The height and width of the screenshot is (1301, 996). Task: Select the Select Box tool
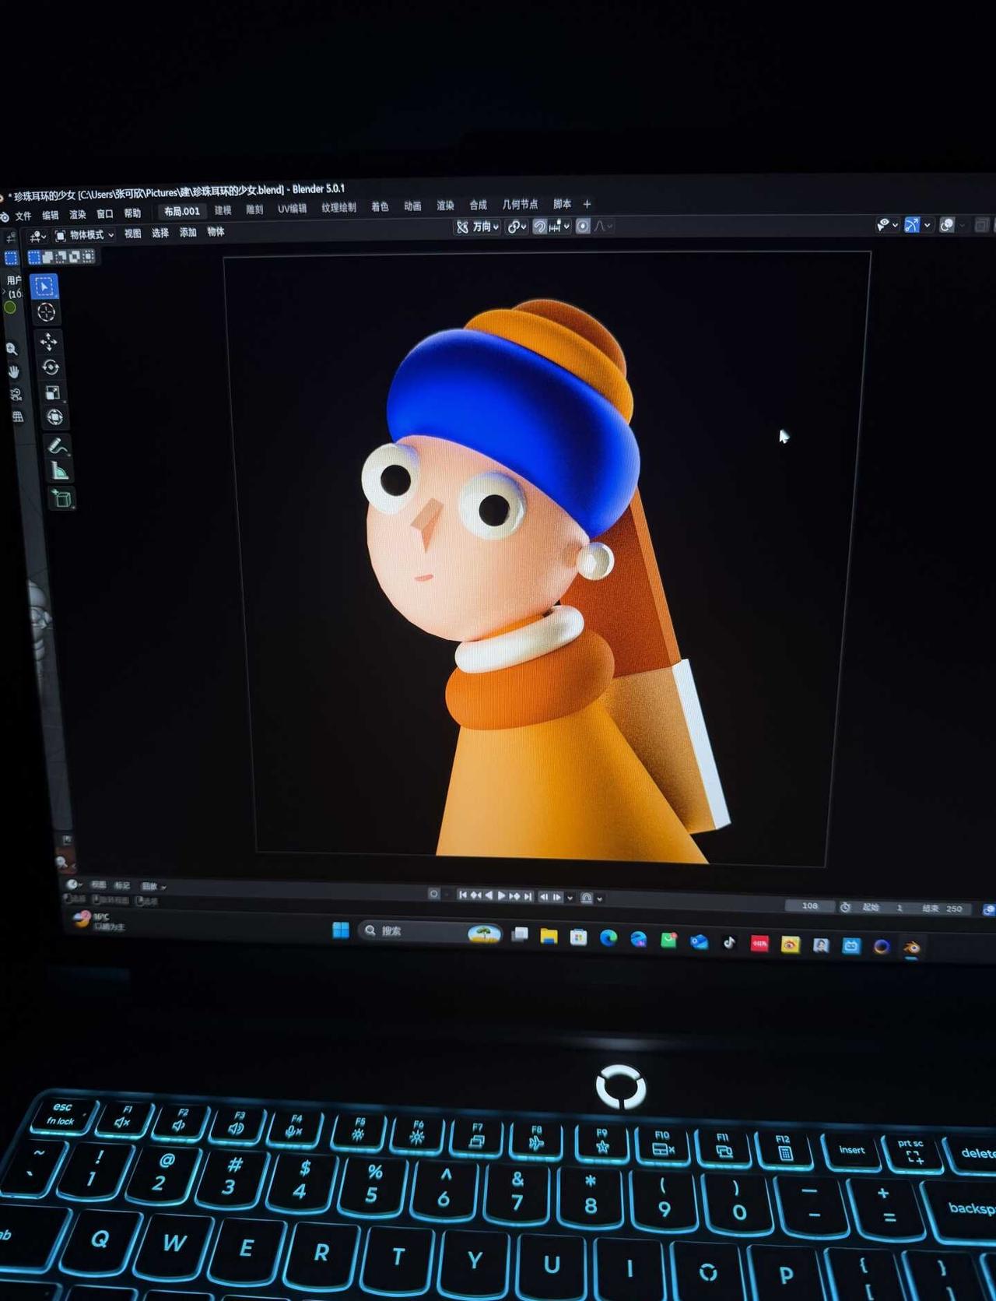coord(44,287)
